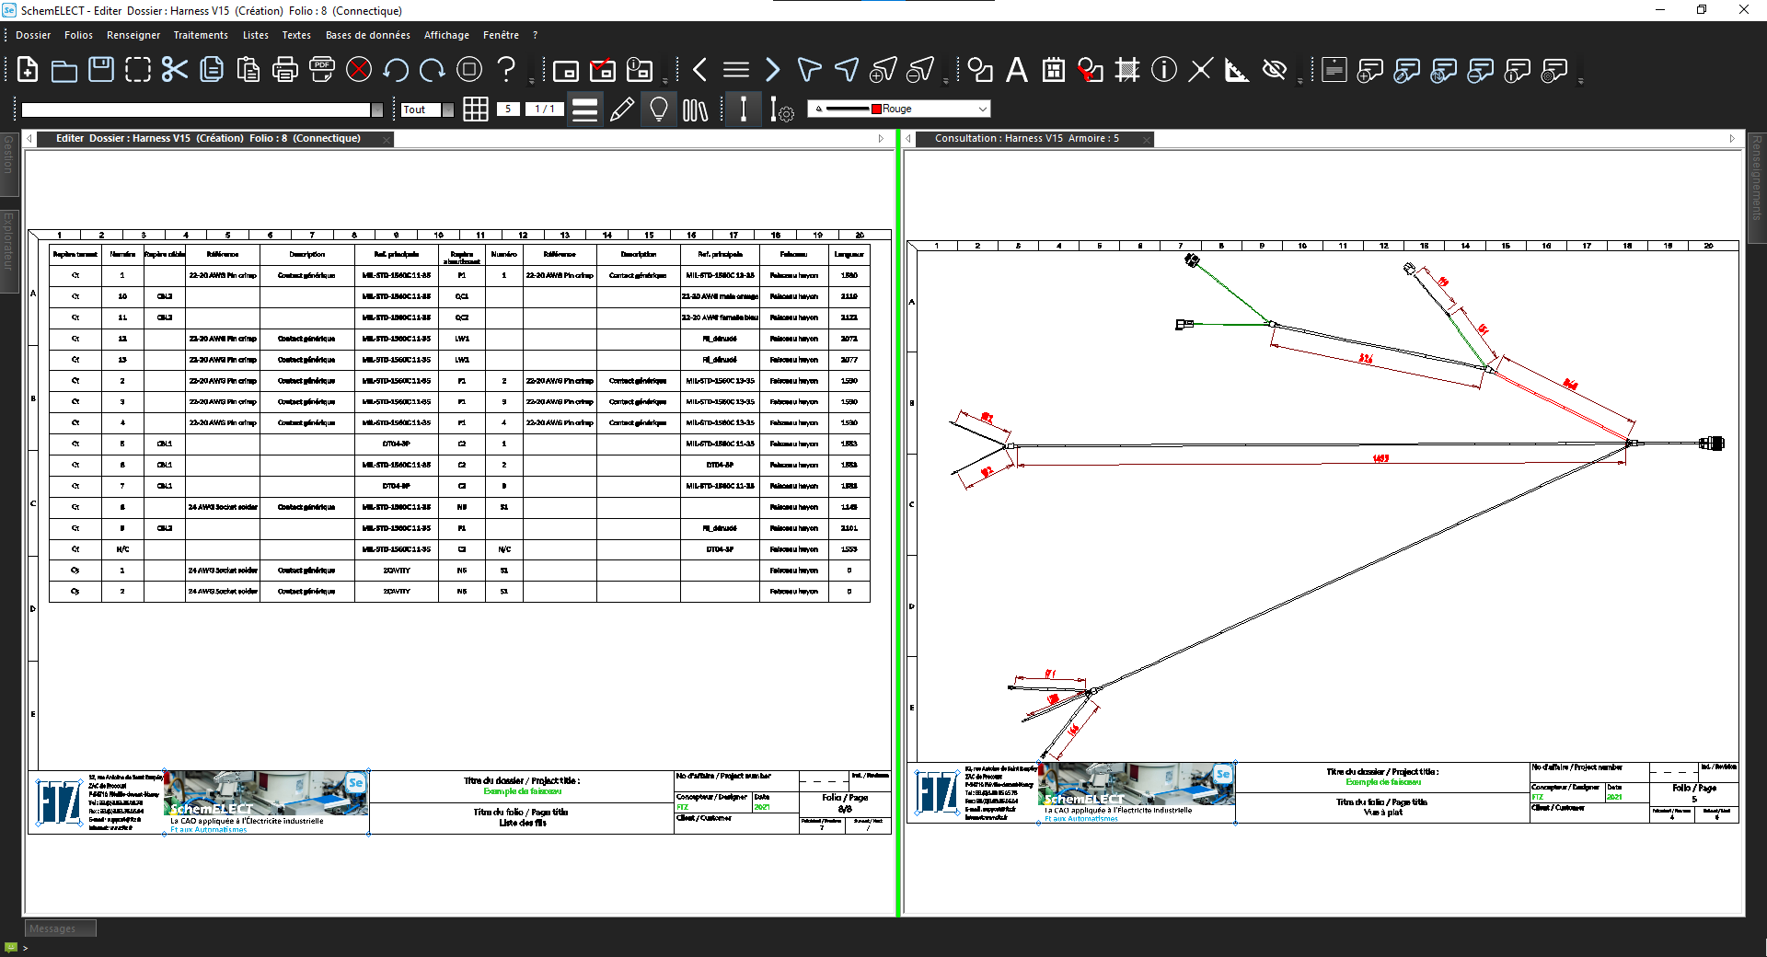
Task: Click the stop square-in-circle icon
Action: coord(469,70)
